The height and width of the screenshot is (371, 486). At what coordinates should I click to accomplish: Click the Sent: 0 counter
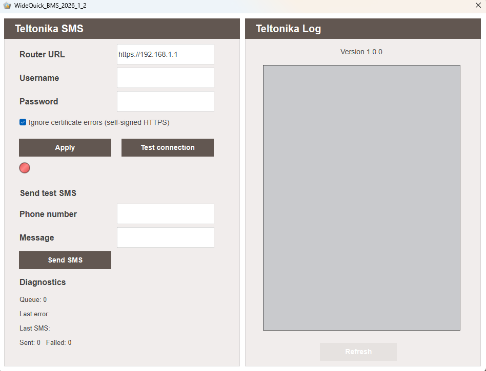pyautogui.click(x=30, y=342)
